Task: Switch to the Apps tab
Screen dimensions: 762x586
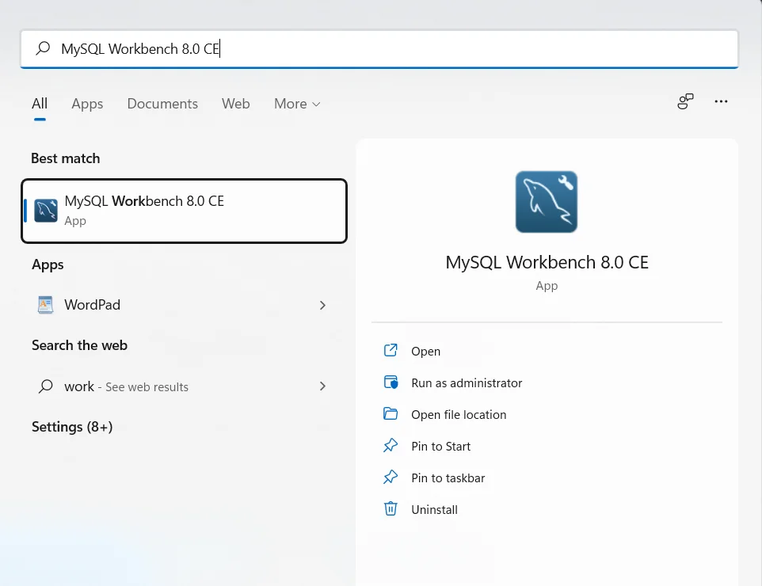Action: point(87,104)
